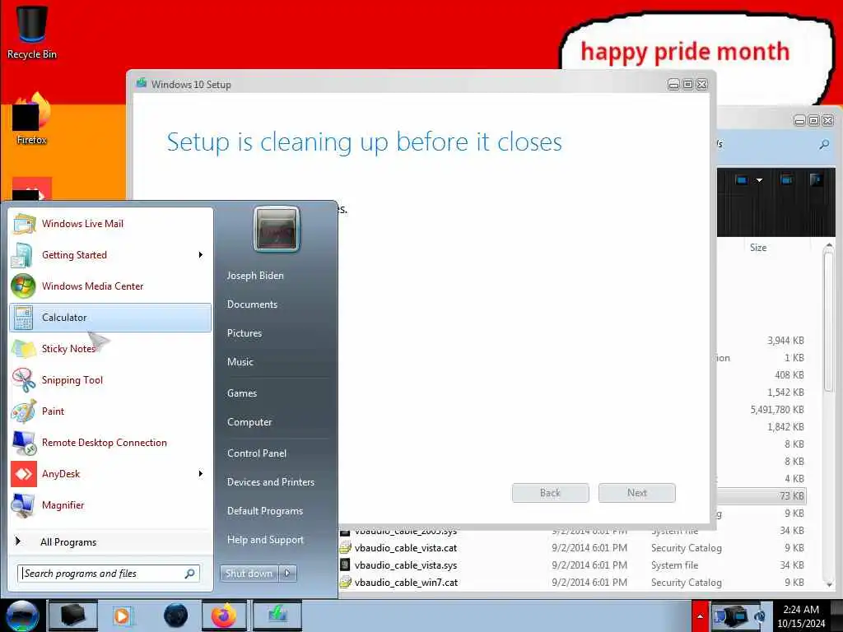This screenshot has height=632, width=843.
Task: Click the dark globe icon on taskbar
Action: (x=176, y=616)
